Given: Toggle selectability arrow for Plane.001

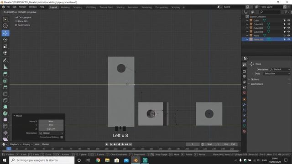Looking at the screenshot, I should pyautogui.click(x=285, y=39).
